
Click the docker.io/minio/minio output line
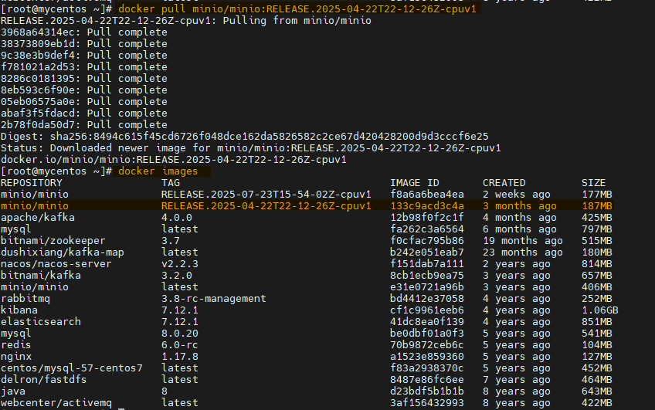pos(173,160)
